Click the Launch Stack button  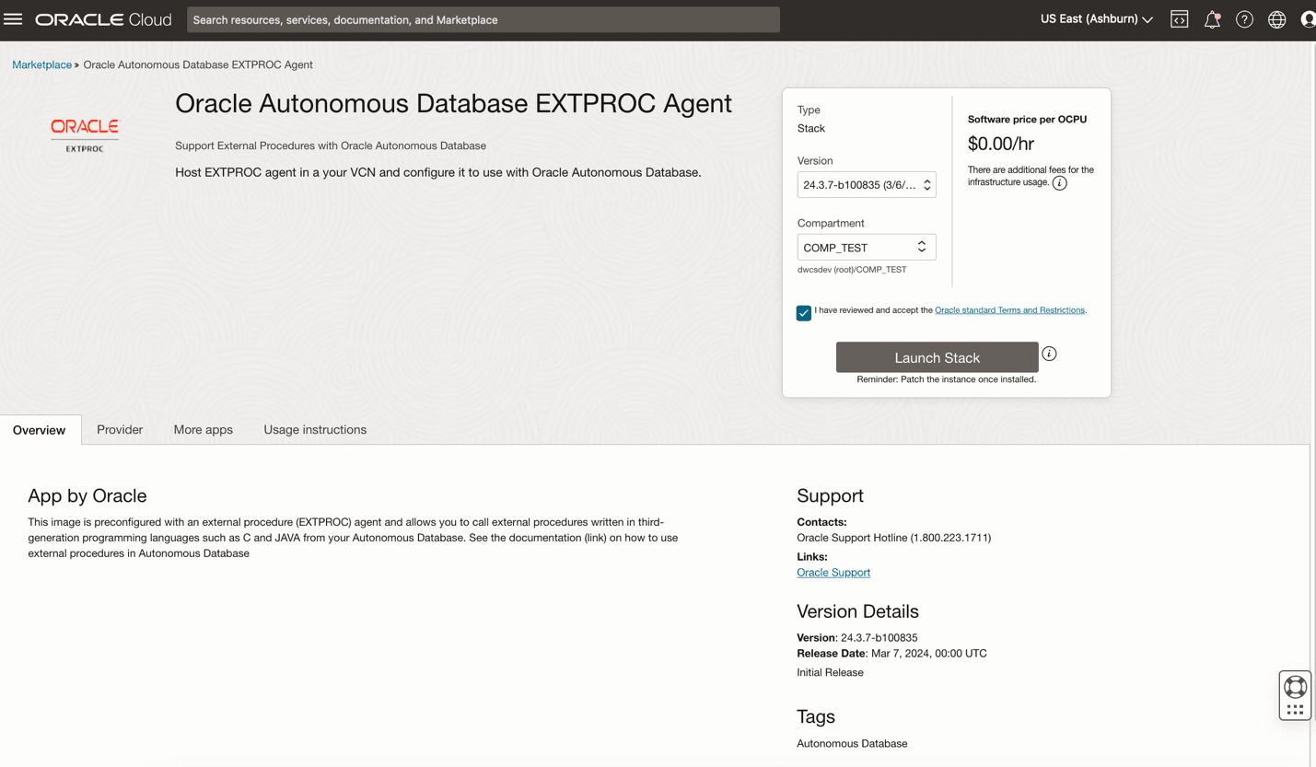pos(937,357)
